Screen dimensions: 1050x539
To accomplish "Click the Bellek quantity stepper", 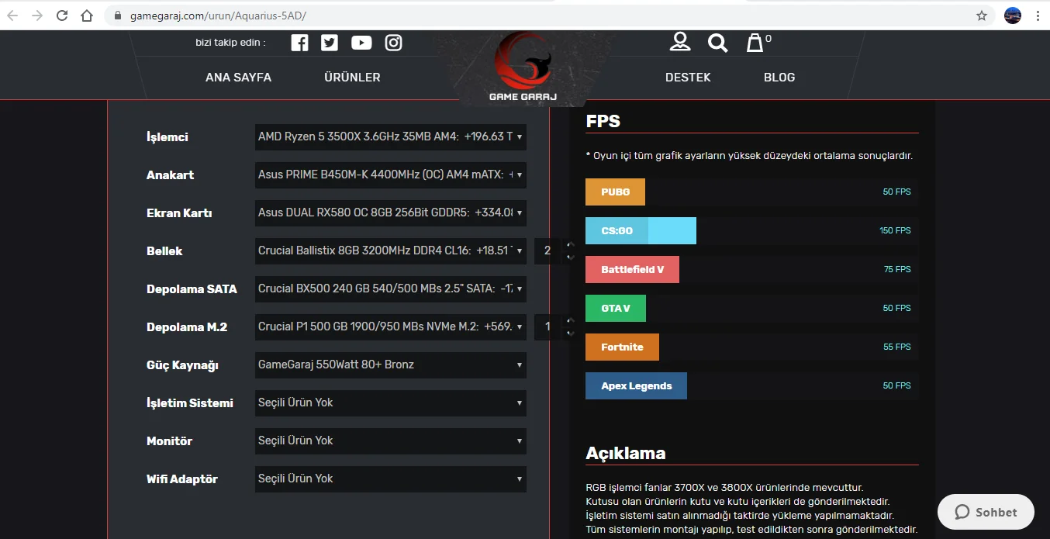I will point(555,250).
